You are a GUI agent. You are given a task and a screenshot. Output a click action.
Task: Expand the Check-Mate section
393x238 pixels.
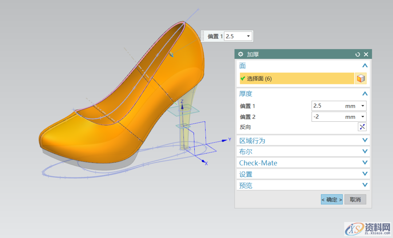[365, 163]
